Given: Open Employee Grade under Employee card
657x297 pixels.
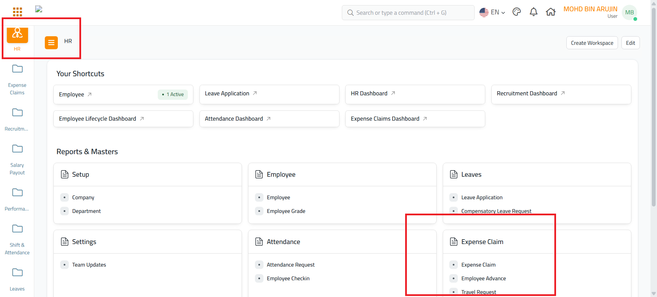Looking at the screenshot, I should pyautogui.click(x=286, y=211).
